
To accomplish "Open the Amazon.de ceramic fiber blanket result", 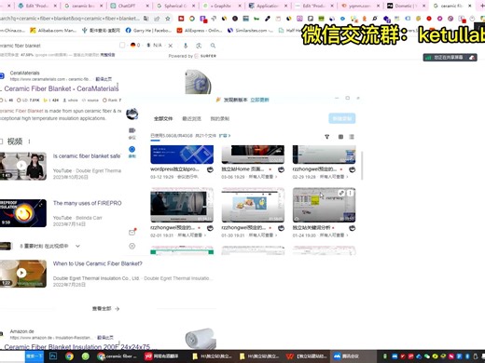I will point(77,346).
